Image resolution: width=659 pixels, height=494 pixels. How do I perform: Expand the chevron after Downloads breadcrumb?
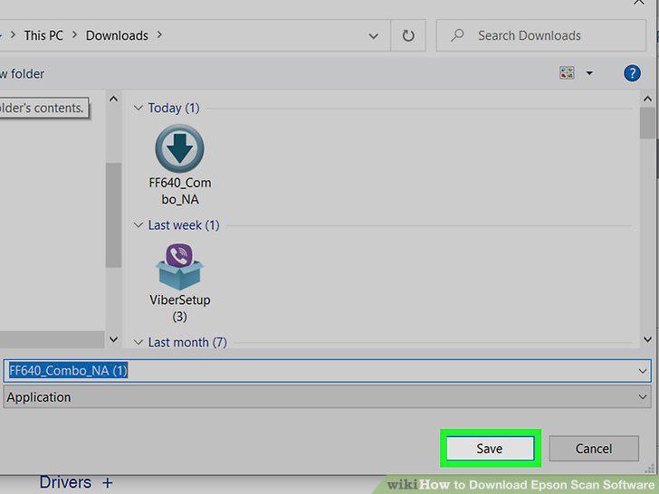(x=159, y=35)
